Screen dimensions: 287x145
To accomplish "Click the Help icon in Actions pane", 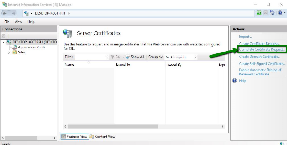I will tap(235, 81).
